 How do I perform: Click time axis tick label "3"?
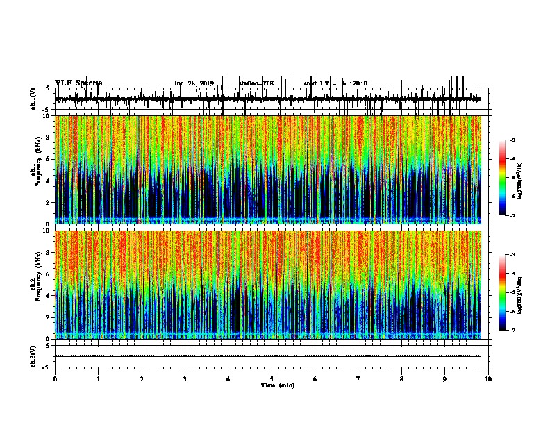185,378
